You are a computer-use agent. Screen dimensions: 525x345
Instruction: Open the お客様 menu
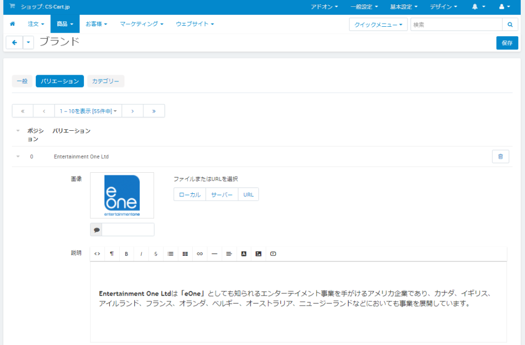pos(96,24)
